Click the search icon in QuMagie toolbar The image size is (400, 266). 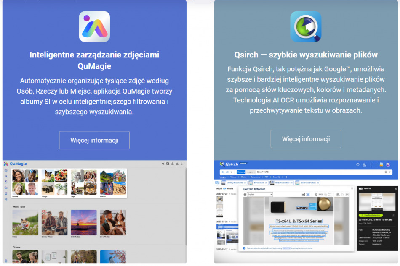tap(163, 164)
